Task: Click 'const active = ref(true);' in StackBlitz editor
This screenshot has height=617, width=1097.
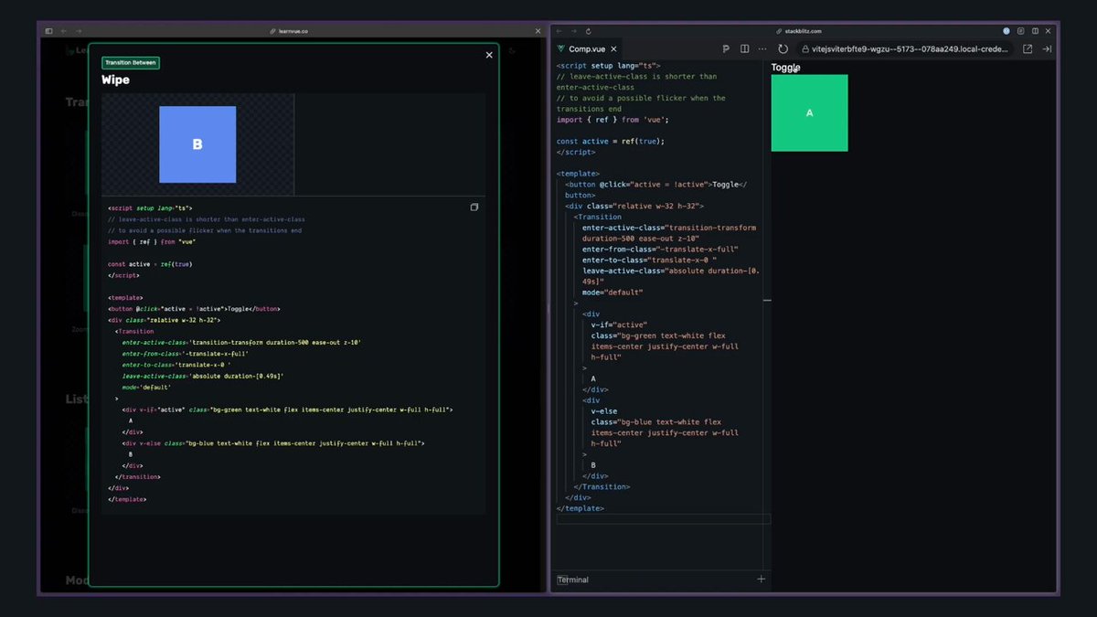Action: 611,141
